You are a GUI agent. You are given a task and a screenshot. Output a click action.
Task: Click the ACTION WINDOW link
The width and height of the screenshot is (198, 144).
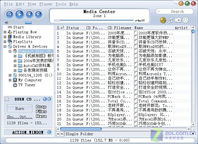(28, 132)
